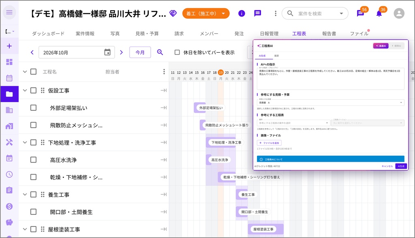Open the user avatar menu

[x=399, y=13]
